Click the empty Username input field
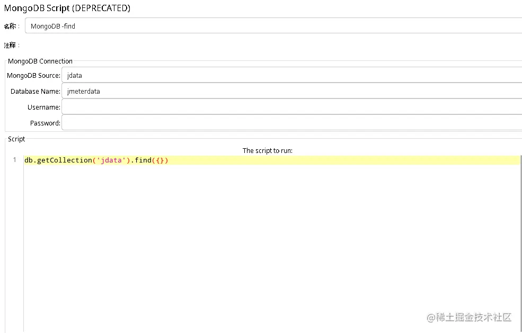This screenshot has height=333, width=522. 212,107
